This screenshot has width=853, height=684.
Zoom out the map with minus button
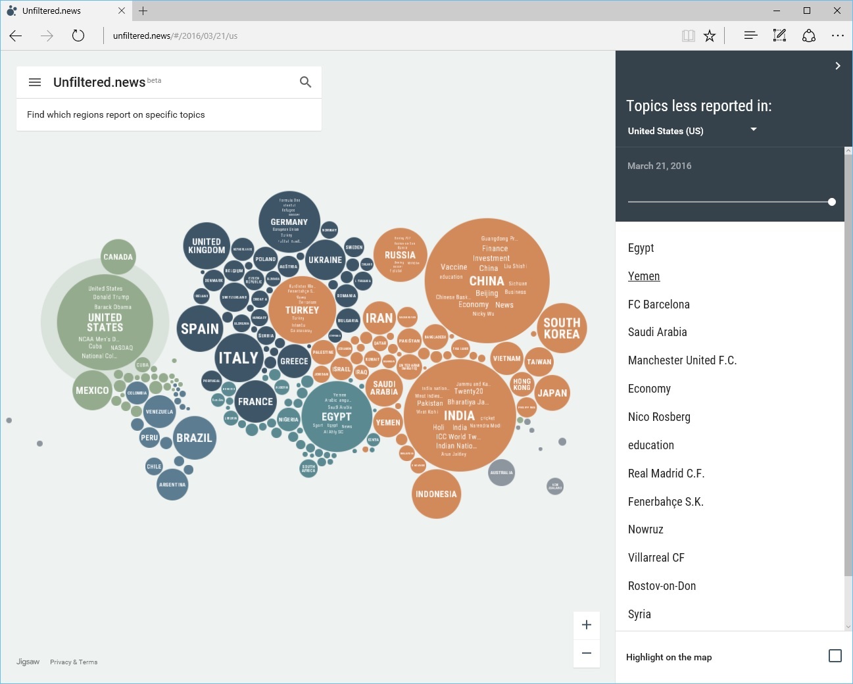coord(587,653)
